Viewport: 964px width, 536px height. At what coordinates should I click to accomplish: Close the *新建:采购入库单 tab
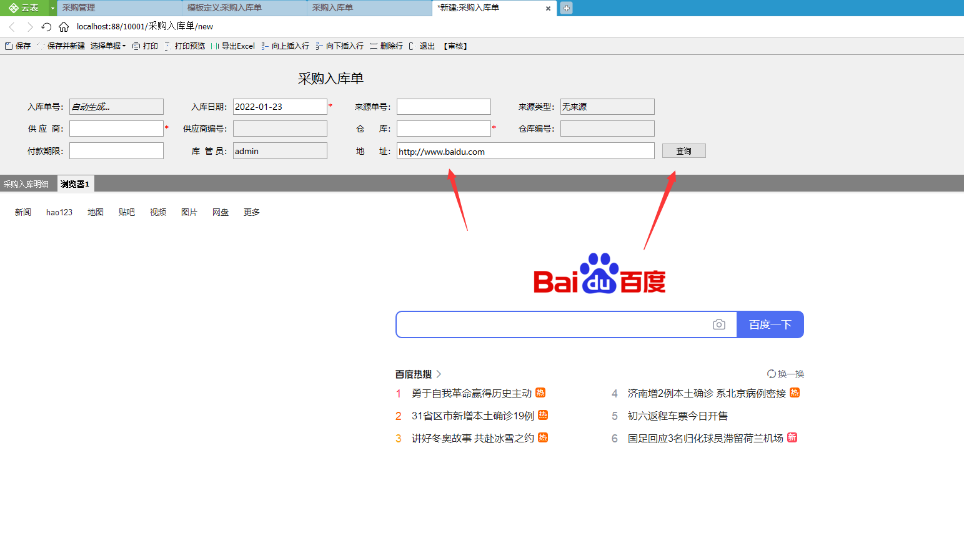click(x=548, y=9)
